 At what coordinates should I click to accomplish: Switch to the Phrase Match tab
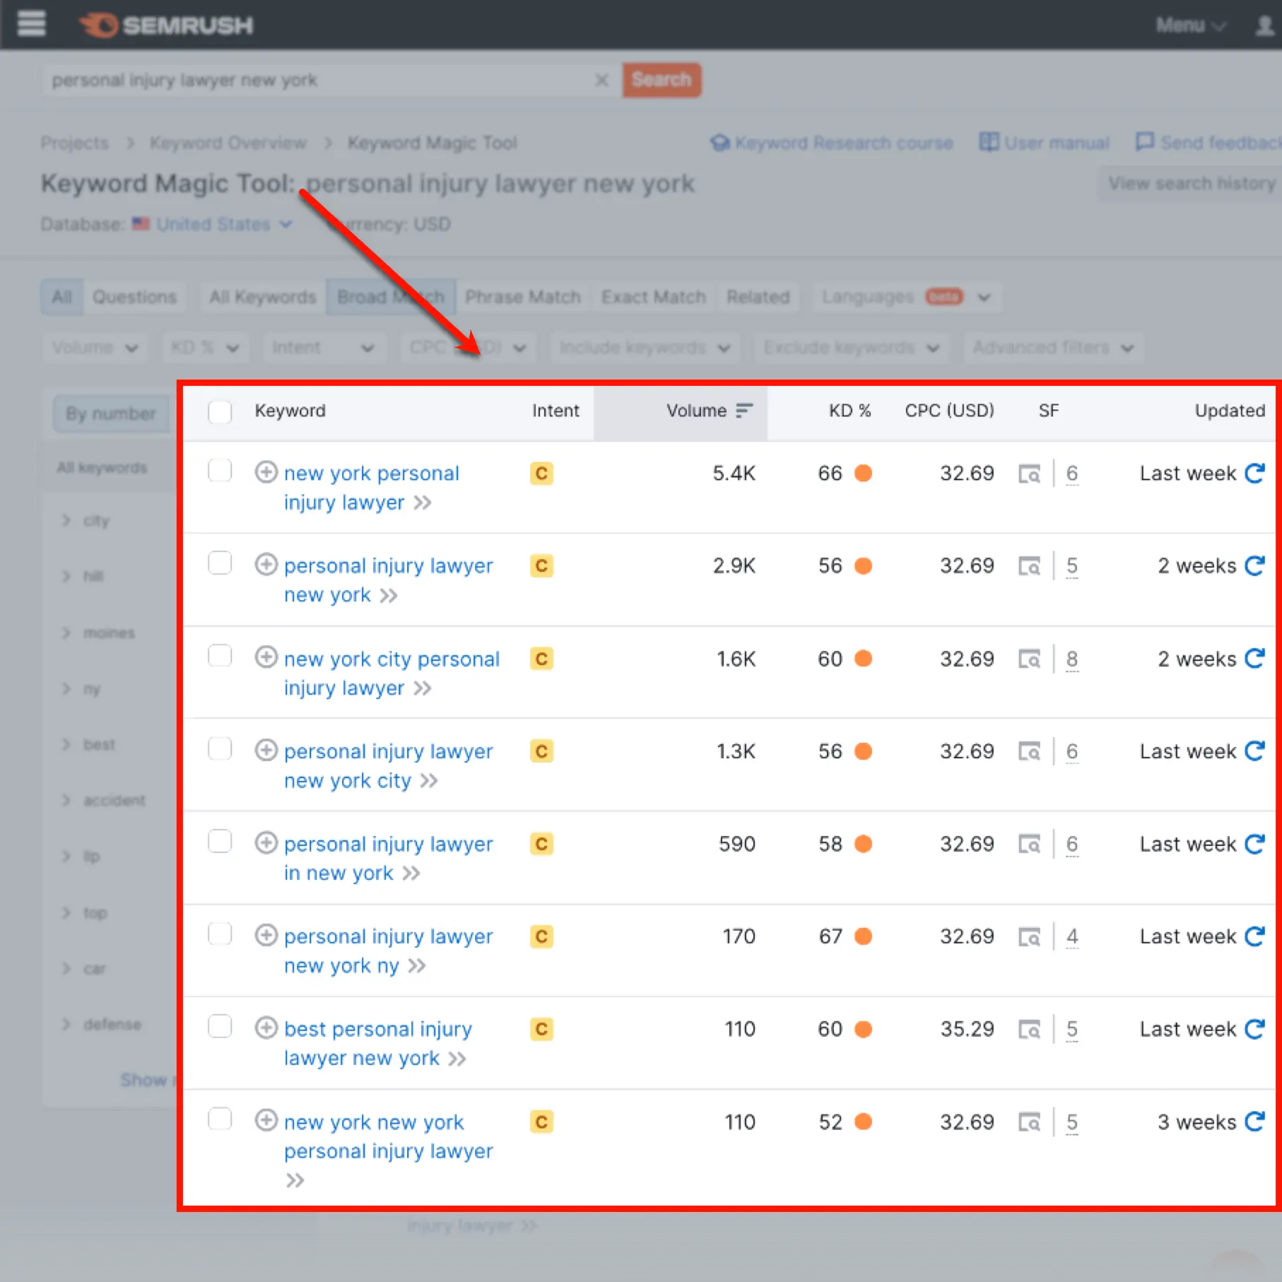523,297
